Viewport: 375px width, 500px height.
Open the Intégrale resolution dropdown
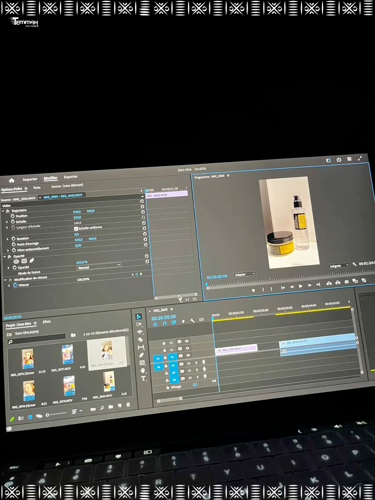tap(338, 266)
